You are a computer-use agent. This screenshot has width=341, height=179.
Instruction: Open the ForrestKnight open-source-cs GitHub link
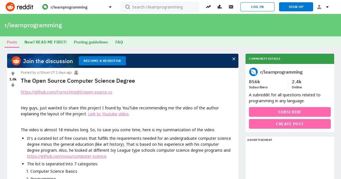tap(66, 92)
